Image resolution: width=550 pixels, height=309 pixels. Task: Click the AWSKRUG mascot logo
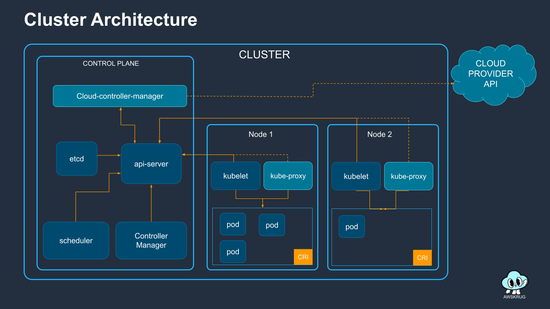tap(514, 283)
